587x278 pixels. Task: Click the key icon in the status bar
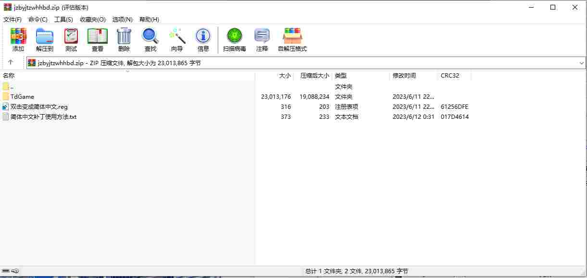(15, 271)
